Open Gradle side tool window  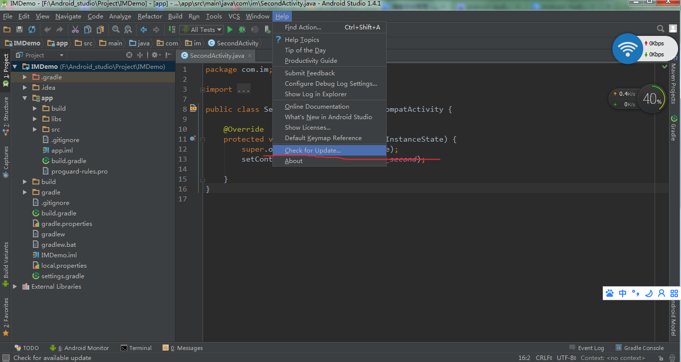[674, 128]
